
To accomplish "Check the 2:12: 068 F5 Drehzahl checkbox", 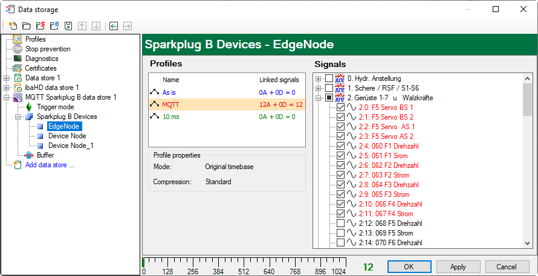I will point(340,223).
